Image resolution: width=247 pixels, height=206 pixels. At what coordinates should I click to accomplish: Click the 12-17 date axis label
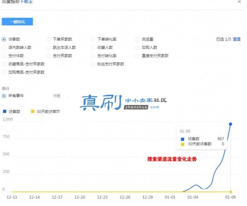57,197
